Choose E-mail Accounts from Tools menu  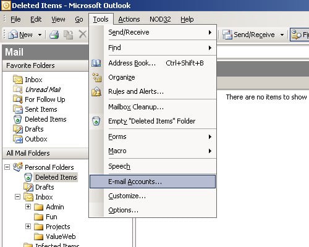(153, 182)
